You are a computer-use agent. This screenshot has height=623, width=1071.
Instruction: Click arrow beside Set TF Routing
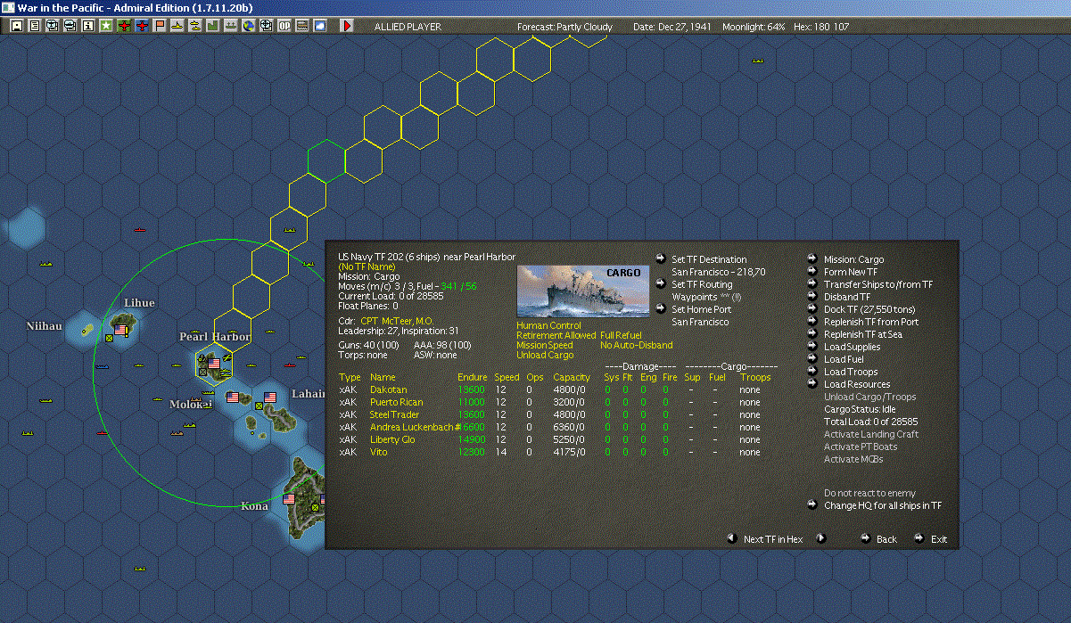coord(660,283)
